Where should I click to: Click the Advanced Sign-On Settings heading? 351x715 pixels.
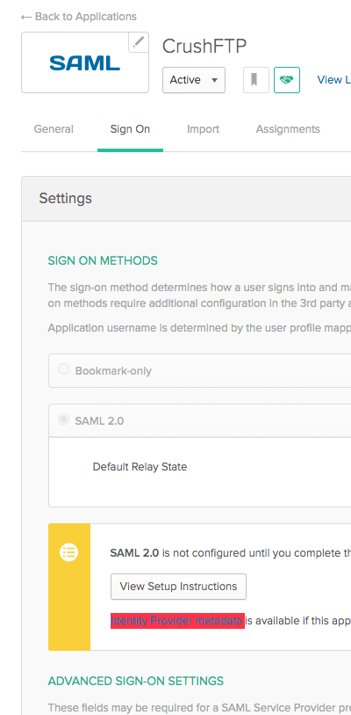pyautogui.click(x=136, y=682)
